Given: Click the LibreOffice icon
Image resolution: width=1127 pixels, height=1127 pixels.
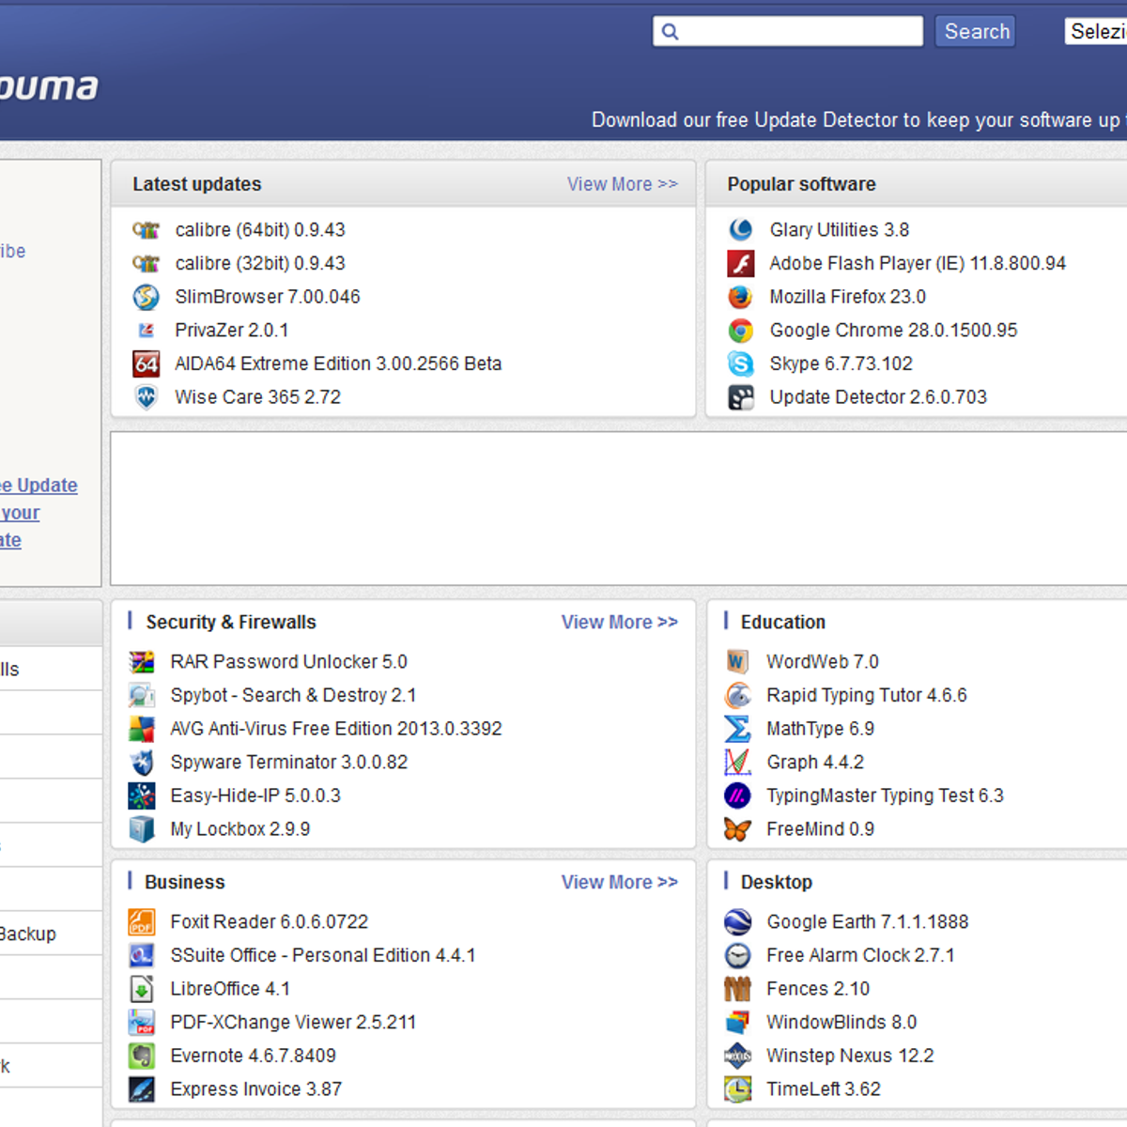Looking at the screenshot, I should (x=141, y=989).
